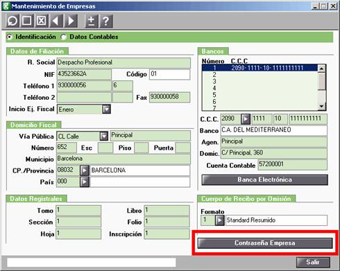The height and width of the screenshot is (271, 340).
Task: Click the Municipio field Barcelona
Action: (124, 159)
